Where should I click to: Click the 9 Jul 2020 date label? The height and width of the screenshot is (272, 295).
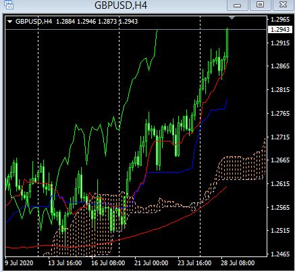point(19,263)
